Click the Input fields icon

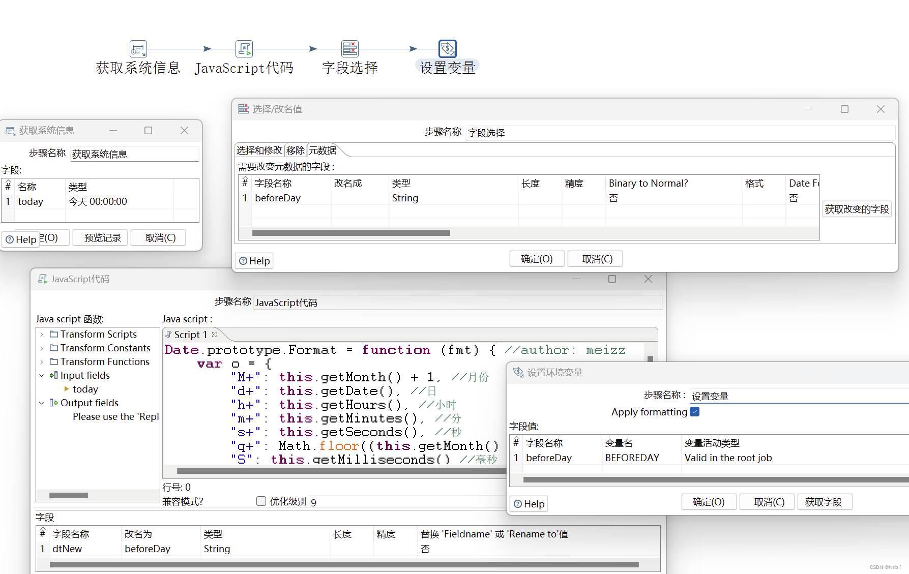tap(54, 375)
